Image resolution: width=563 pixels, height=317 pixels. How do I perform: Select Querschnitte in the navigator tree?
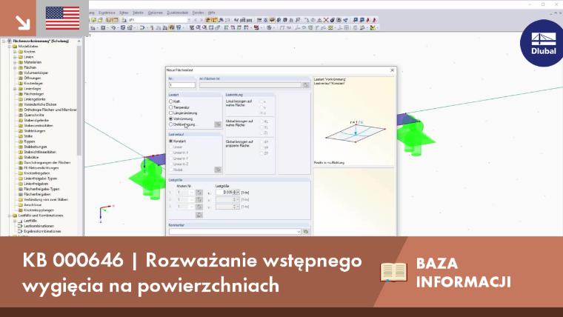(x=34, y=115)
